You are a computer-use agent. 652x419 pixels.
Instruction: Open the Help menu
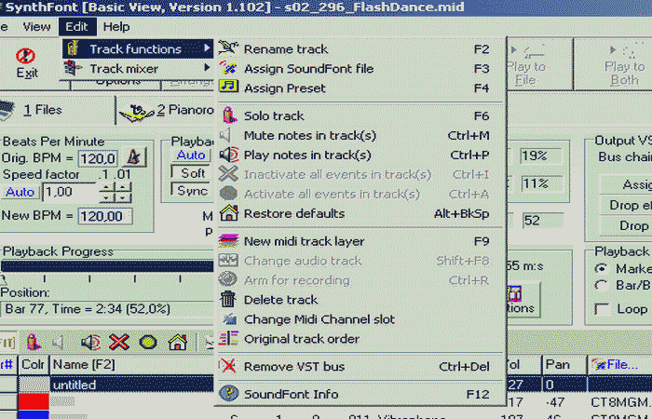click(x=116, y=27)
